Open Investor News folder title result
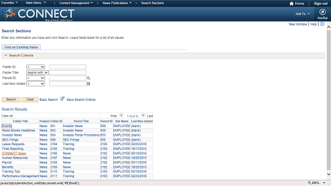 [x=12, y=135]
